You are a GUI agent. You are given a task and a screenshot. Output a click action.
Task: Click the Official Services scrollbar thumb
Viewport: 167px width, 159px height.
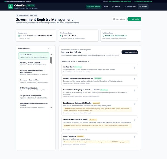(51, 60)
